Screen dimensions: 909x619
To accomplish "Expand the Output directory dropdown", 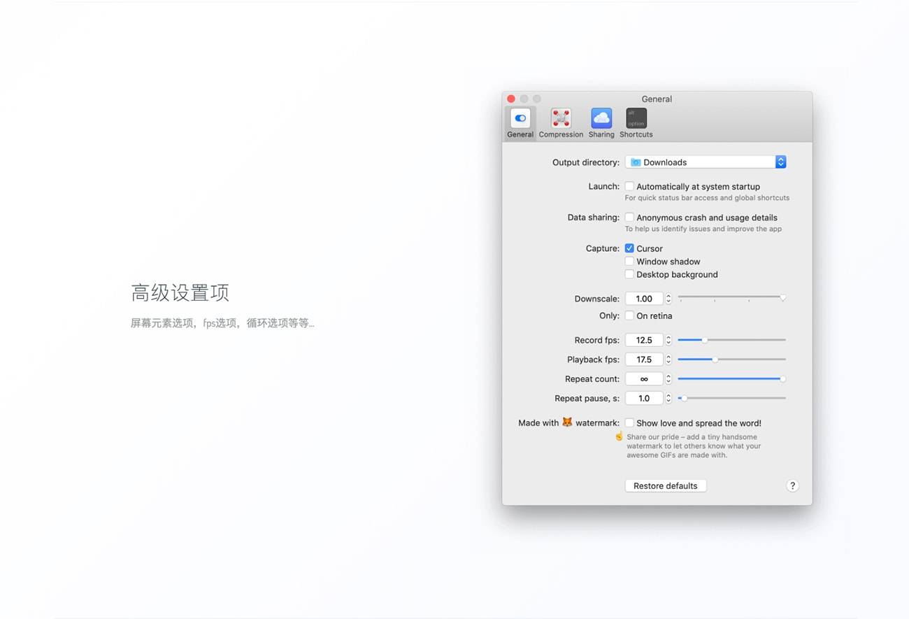I will (x=780, y=162).
